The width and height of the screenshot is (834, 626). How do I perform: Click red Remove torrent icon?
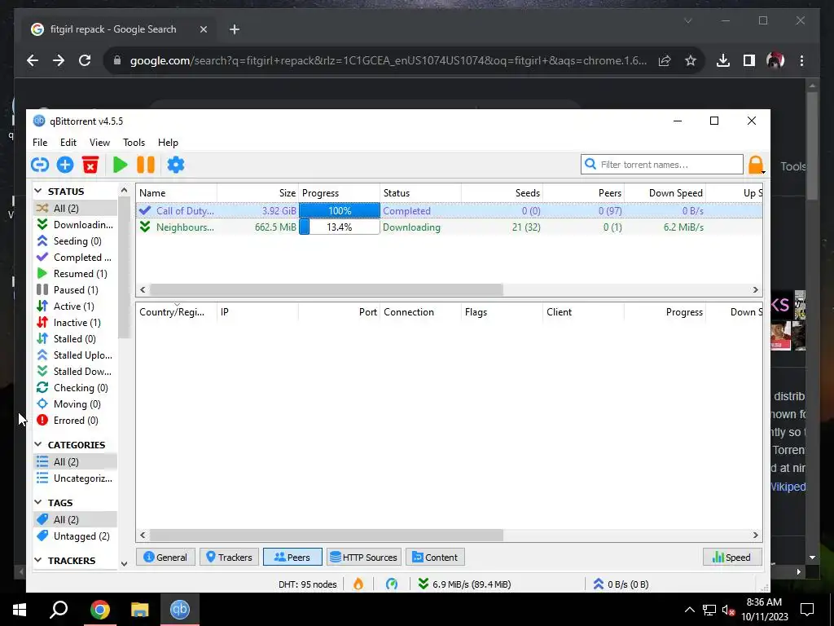point(90,165)
